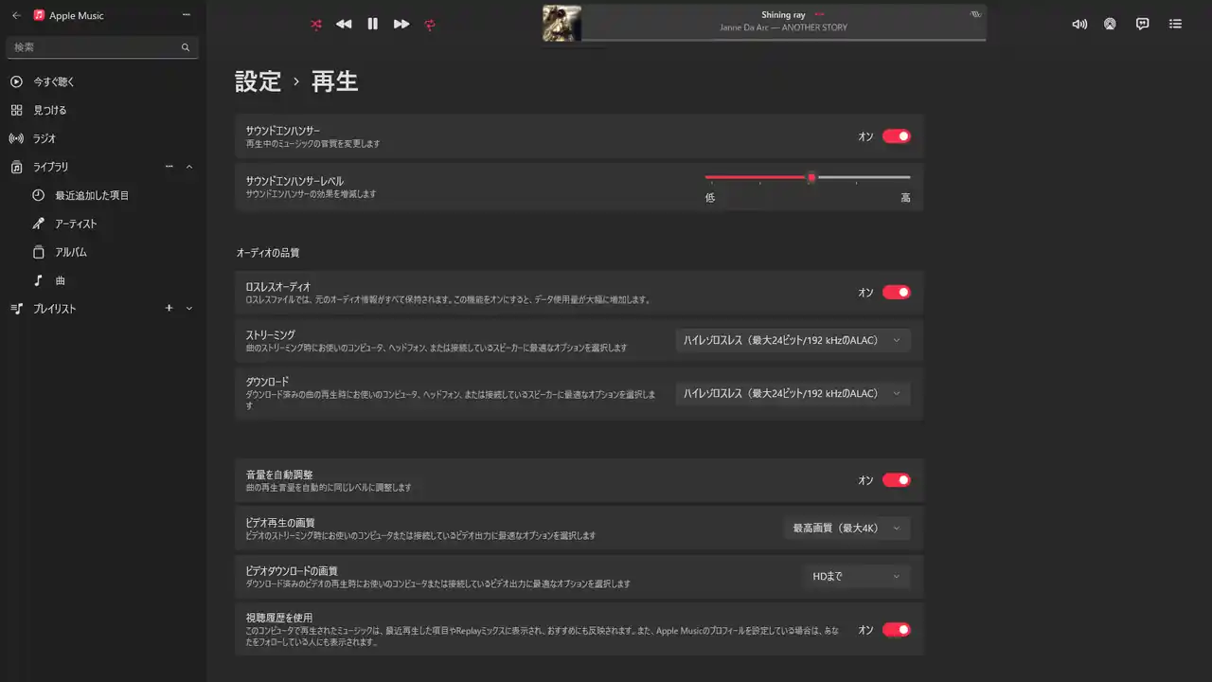Open the volume control
Viewport: 1212px width, 682px height.
coord(1079,24)
